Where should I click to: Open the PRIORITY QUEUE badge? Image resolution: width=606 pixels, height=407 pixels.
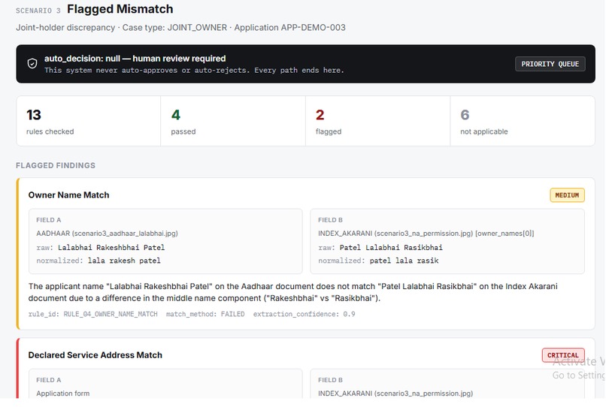pyautogui.click(x=550, y=64)
